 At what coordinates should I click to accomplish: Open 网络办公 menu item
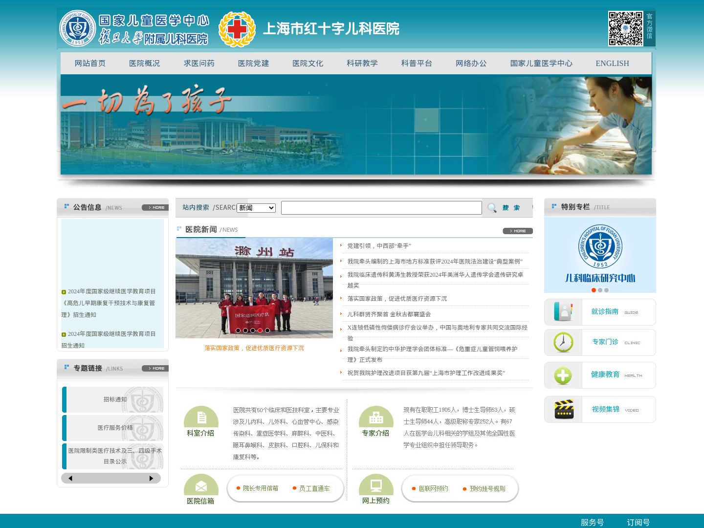tap(471, 63)
